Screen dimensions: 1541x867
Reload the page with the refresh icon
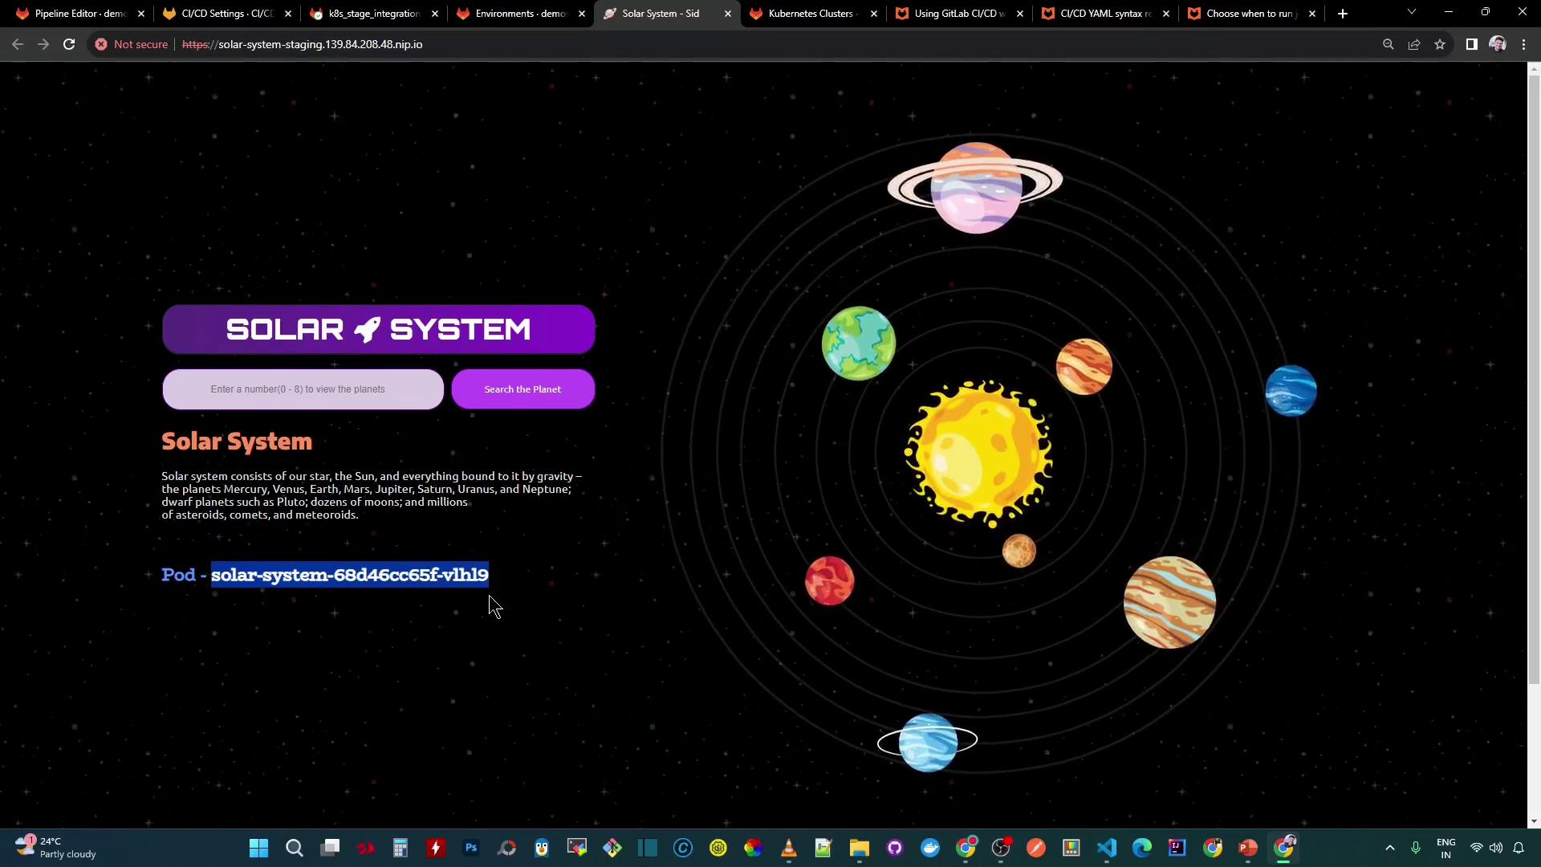point(69,44)
